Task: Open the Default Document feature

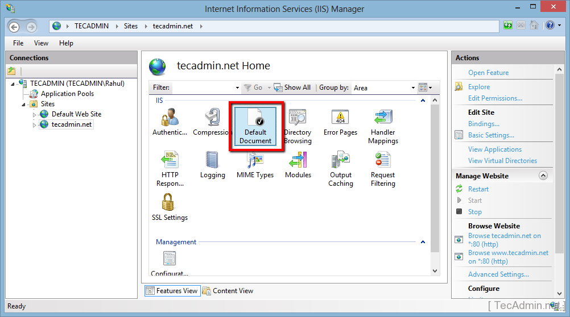Action: tap(255, 126)
